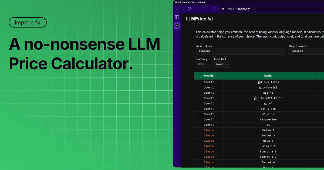The image size is (324, 170).
Task: Click the Provider column header
Action: pos(209,76)
